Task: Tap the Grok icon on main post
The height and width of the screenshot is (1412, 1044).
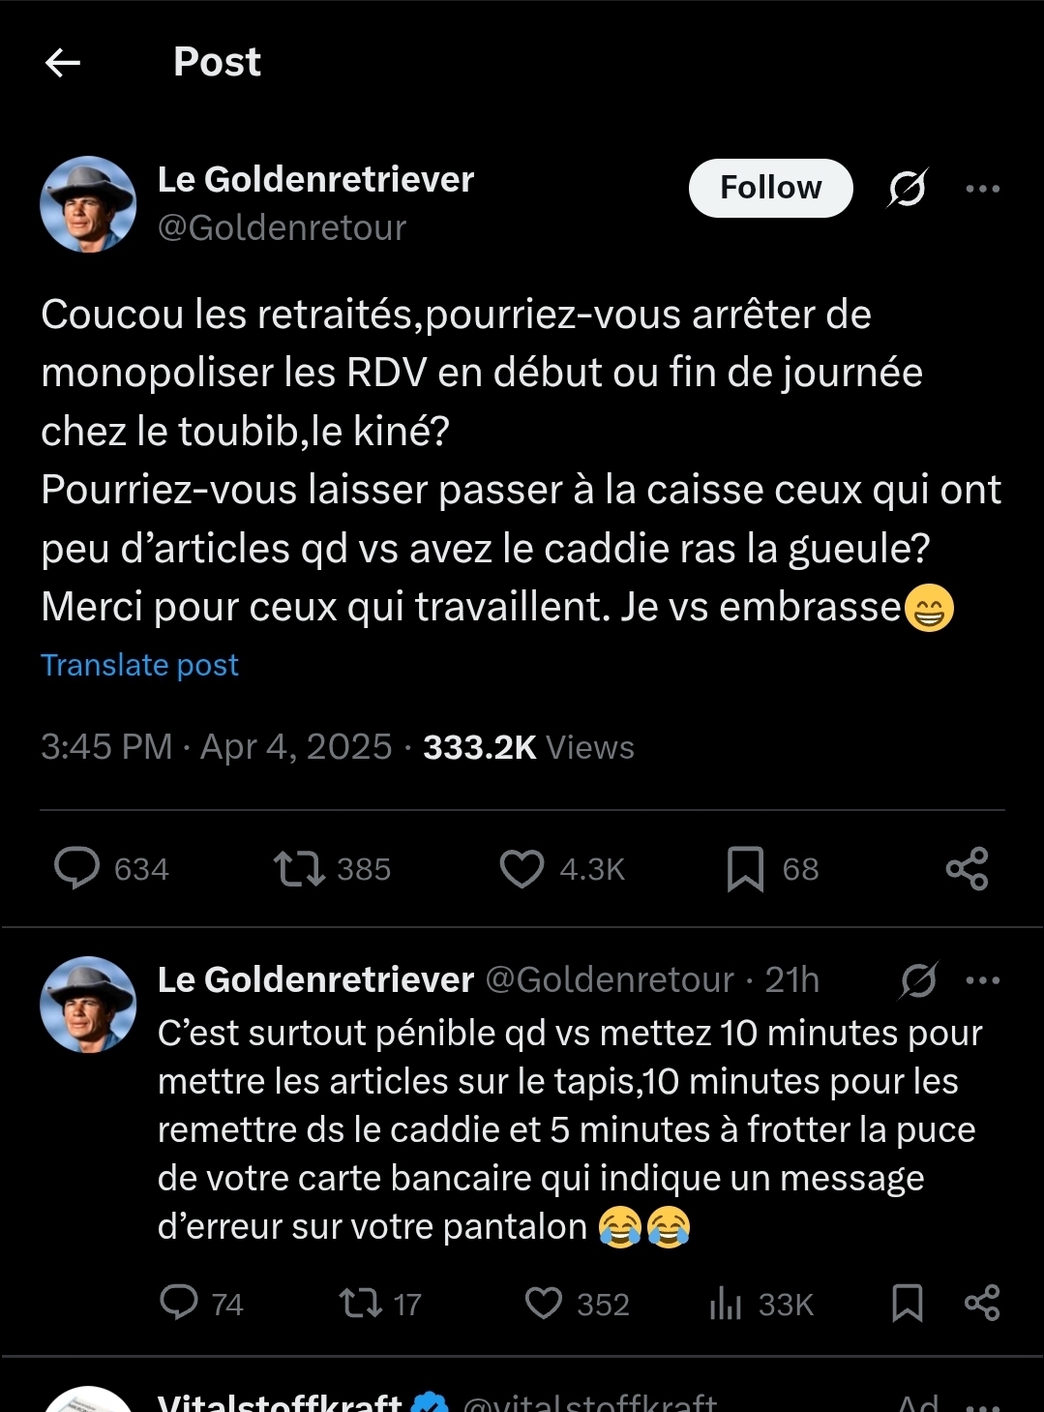Action: [x=908, y=188]
